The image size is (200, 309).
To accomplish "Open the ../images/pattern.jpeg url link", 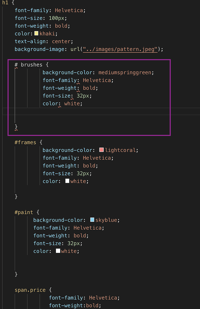I will point(120,49).
